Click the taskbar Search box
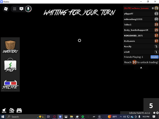The image size is (159, 119). pyautogui.click(x=26, y=117)
